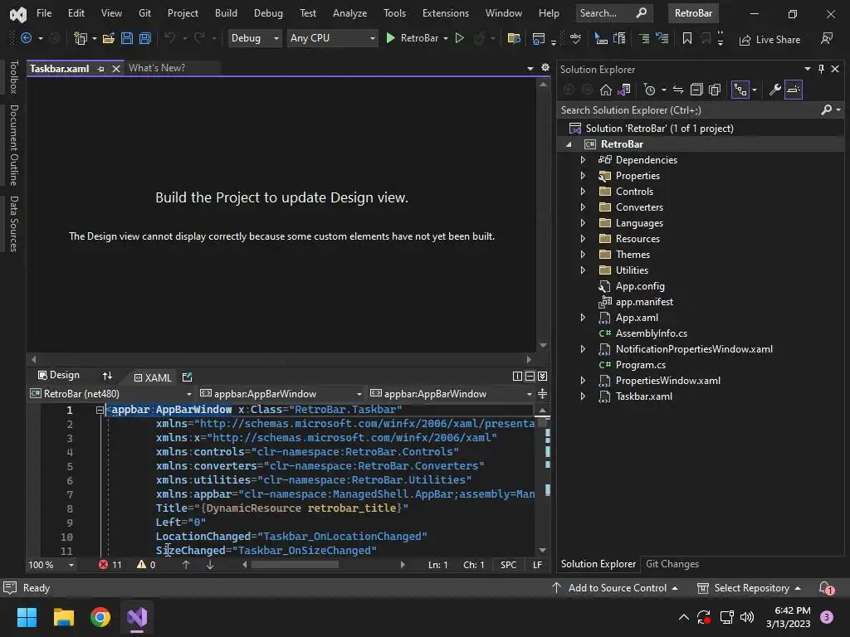
Task: Open Properties with the wrench icon
Action: [775, 90]
